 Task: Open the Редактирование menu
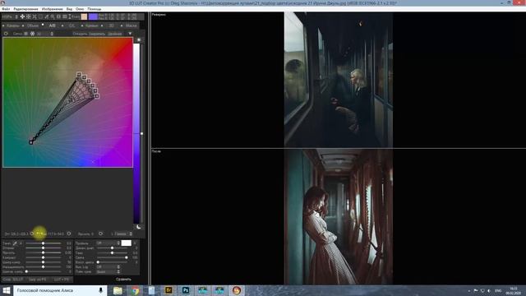pos(25,9)
